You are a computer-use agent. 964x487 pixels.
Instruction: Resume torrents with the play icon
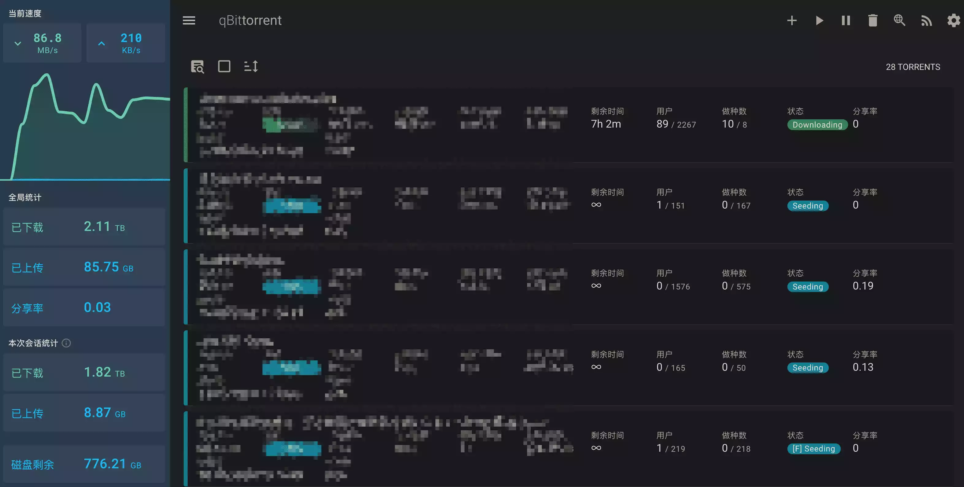pyautogui.click(x=819, y=21)
